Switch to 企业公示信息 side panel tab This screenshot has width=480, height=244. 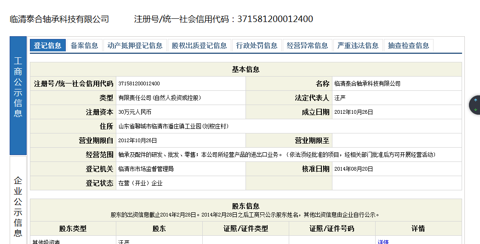(x=18, y=206)
